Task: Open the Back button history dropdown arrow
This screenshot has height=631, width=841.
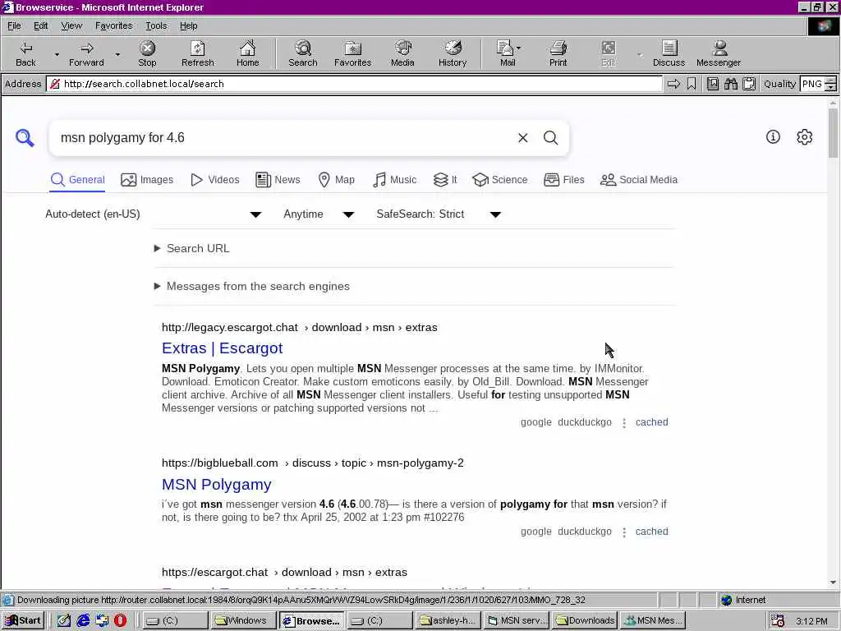Action: 57,54
